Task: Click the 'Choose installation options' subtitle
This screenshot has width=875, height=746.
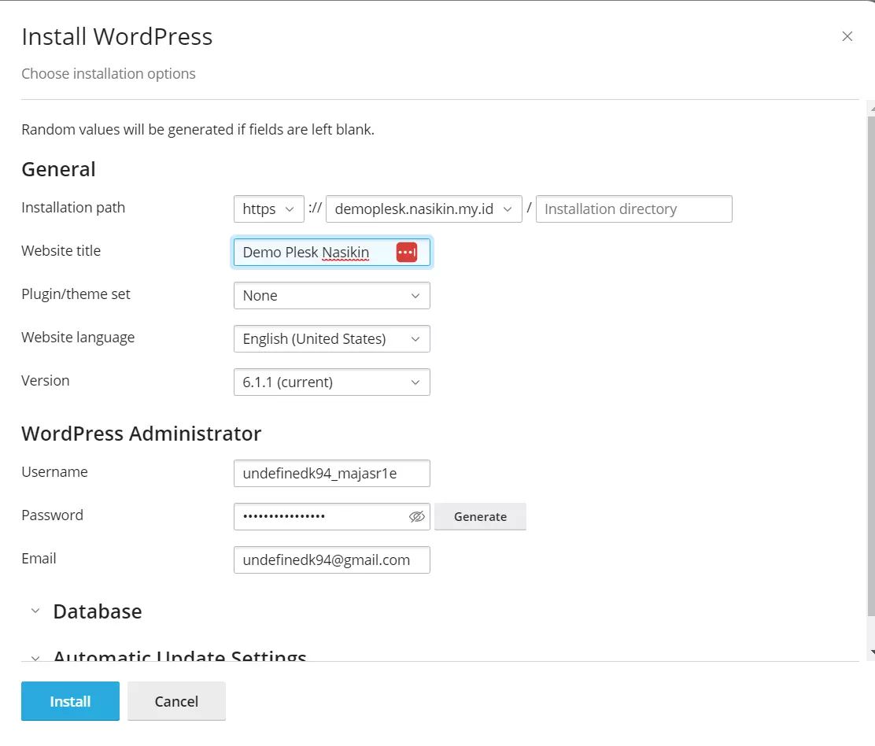Action: click(109, 74)
